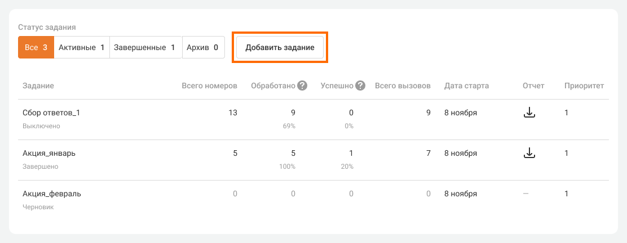Show Завершенные tasks filter
Image resolution: width=627 pixels, height=243 pixels.
click(x=145, y=48)
